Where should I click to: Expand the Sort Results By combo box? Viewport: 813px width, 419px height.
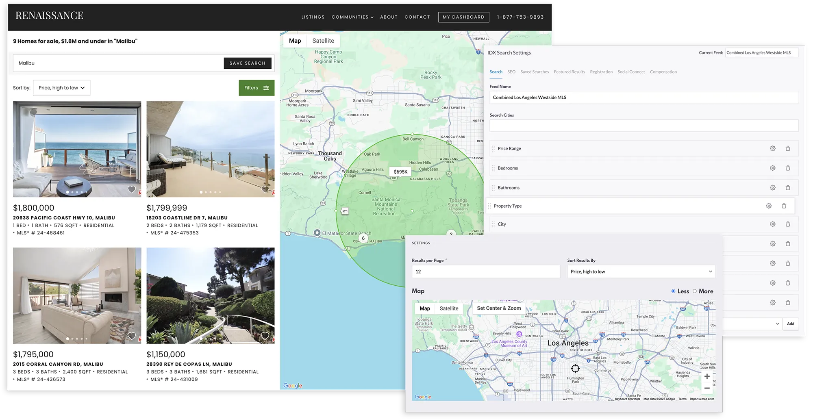[641, 271]
